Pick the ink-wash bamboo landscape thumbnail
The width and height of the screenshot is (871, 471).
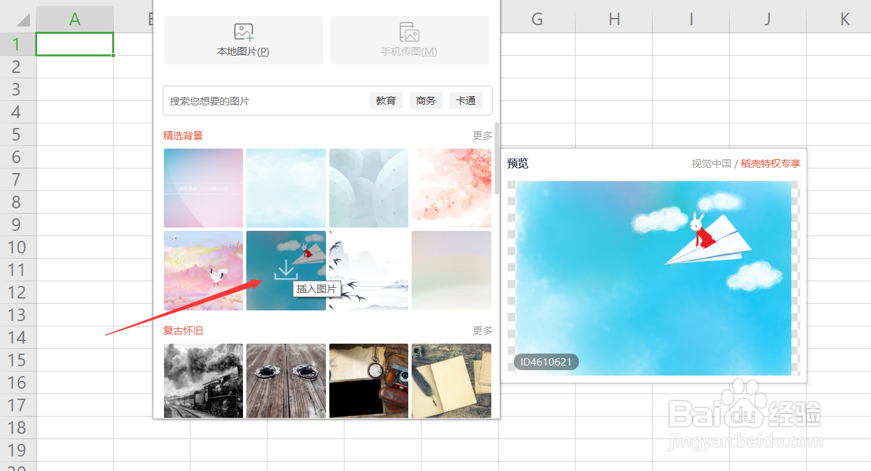coord(368,271)
